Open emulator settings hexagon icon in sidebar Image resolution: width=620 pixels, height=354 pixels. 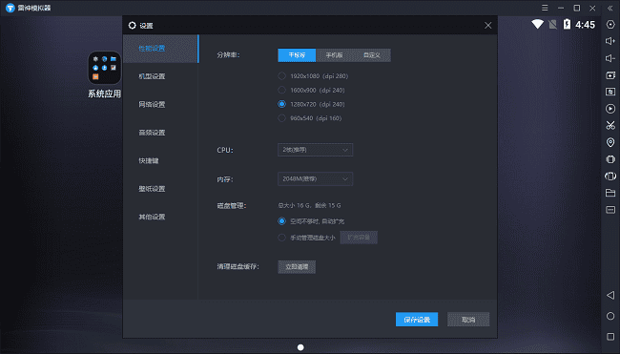[610, 25]
